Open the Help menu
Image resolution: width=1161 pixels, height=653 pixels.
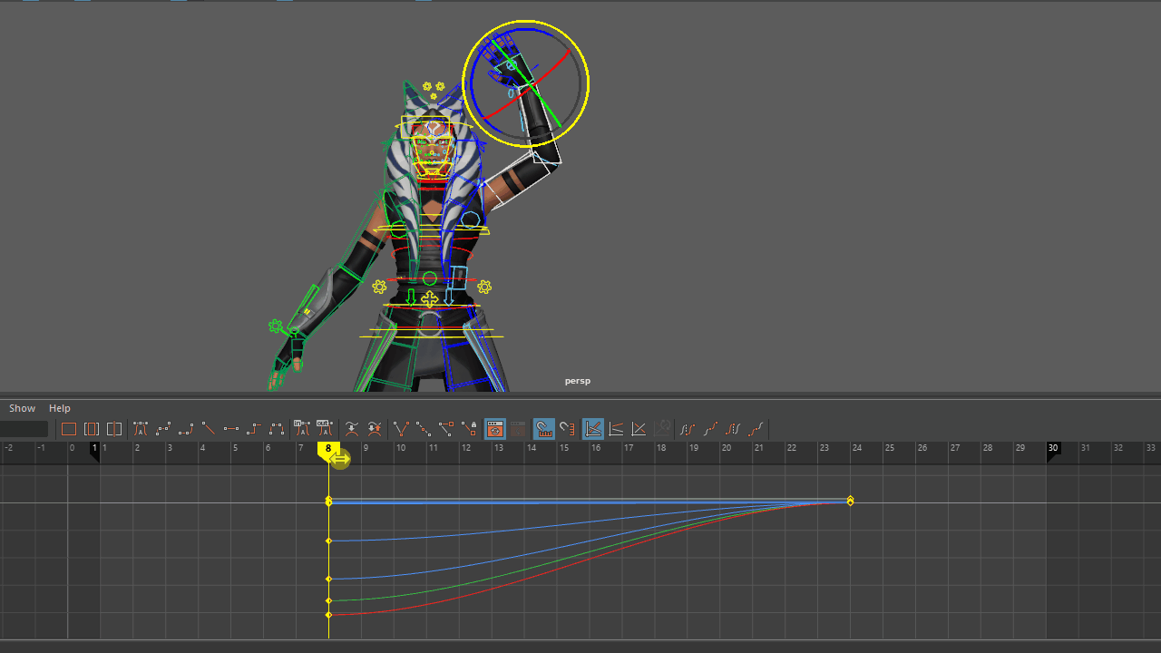coord(59,408)
